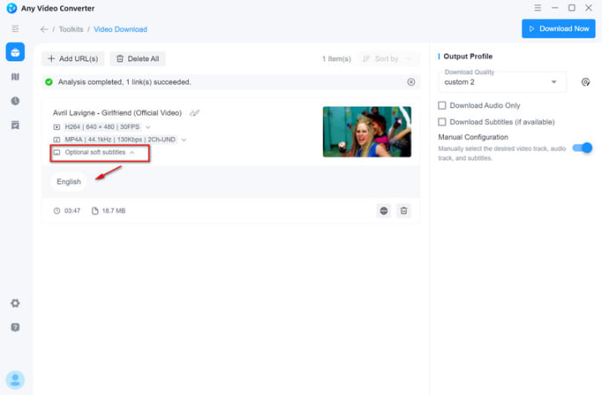Open the Download Quality dropdown

pyautogui.click(x=503, y=82)
